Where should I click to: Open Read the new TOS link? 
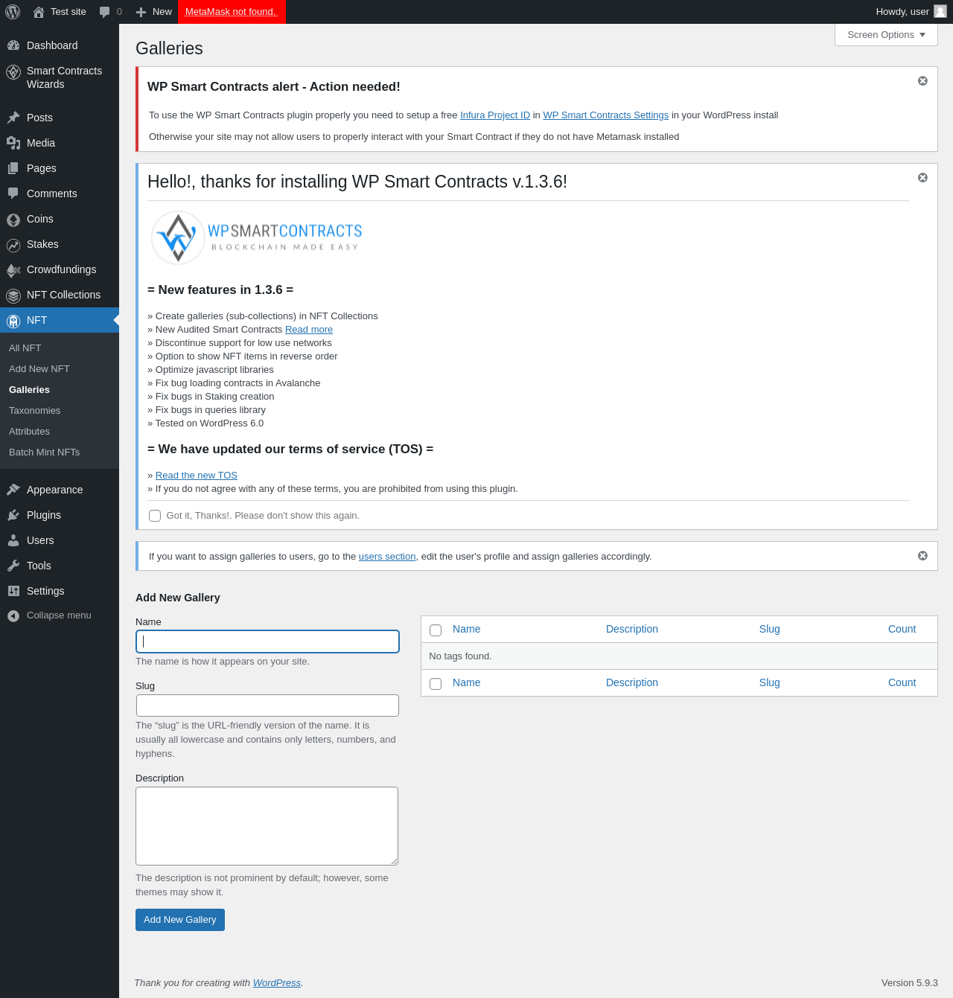tap(197, 475)
